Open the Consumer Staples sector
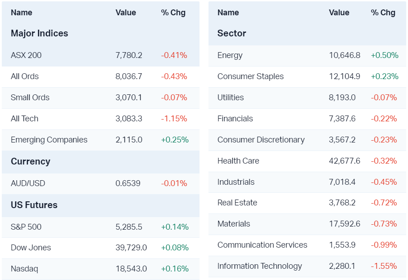 pos(250,76)
